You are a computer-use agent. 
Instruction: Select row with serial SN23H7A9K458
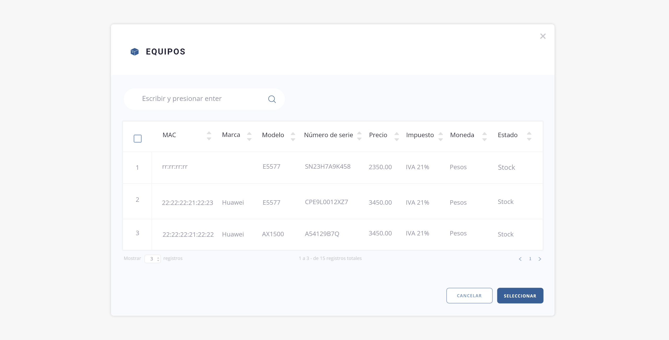click(x=327, y=167)
